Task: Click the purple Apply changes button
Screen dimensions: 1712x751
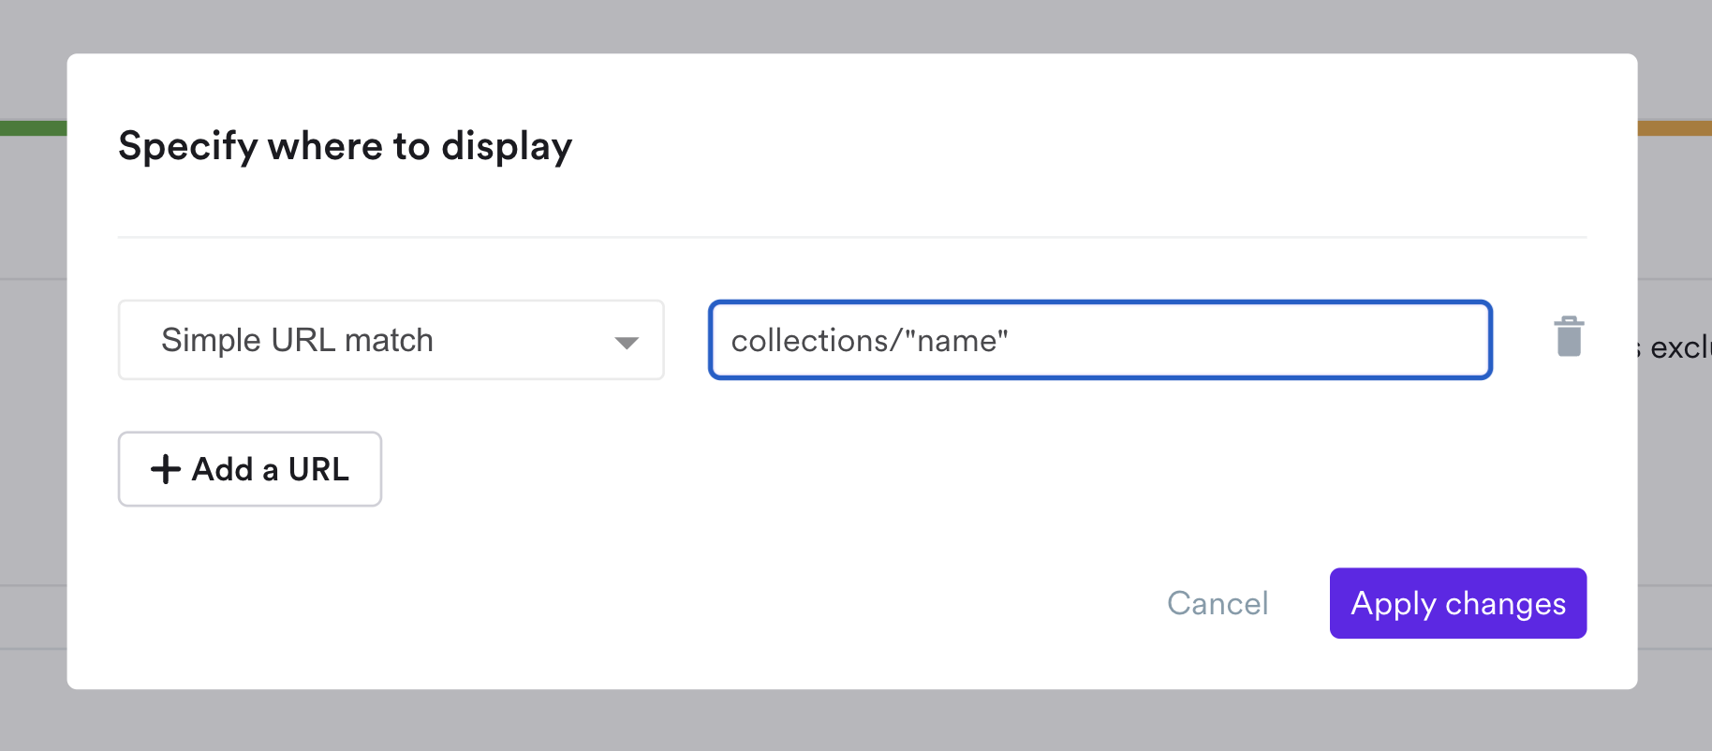Action: point(1457,603)
